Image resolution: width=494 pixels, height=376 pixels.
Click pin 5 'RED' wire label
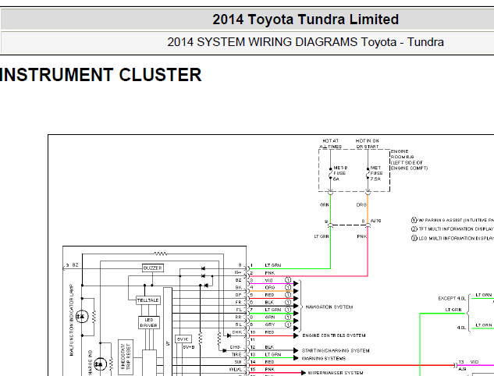coord(269,295)
